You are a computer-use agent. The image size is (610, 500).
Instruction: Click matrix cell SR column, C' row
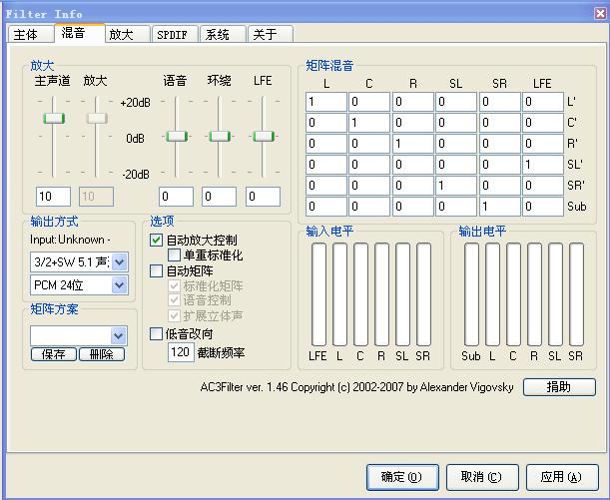[x=499, y=123]
